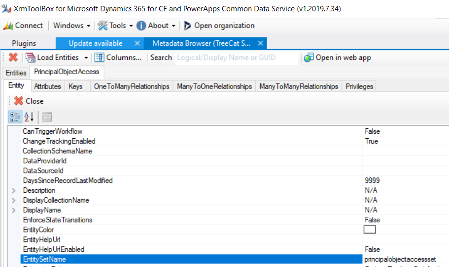Click the Property Pages icon

47,117
